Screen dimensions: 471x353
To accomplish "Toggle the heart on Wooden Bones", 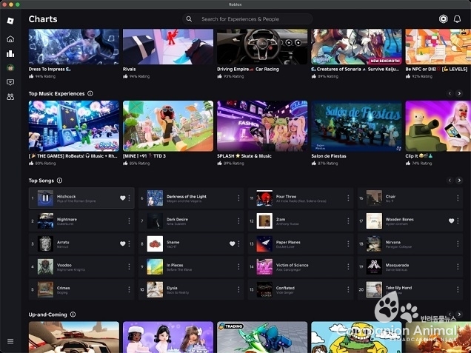I will [451, 221].
